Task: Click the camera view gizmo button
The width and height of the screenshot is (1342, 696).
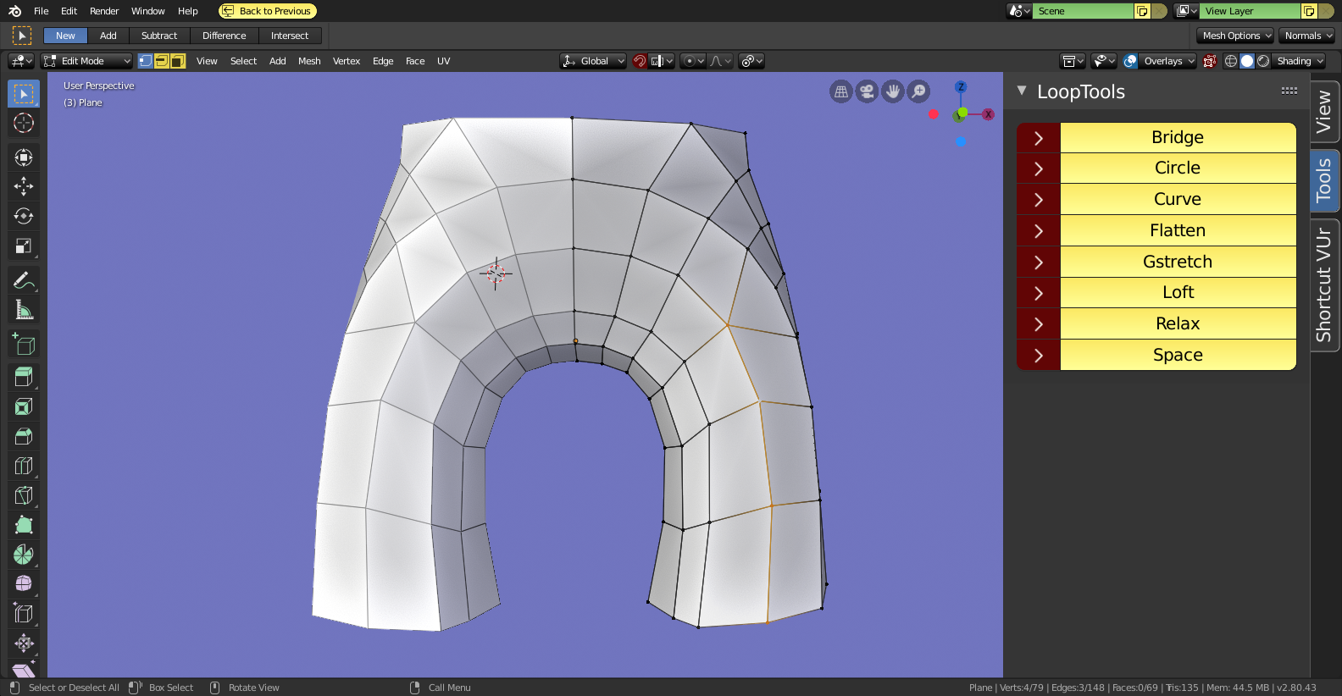Action: coord(867,91)
